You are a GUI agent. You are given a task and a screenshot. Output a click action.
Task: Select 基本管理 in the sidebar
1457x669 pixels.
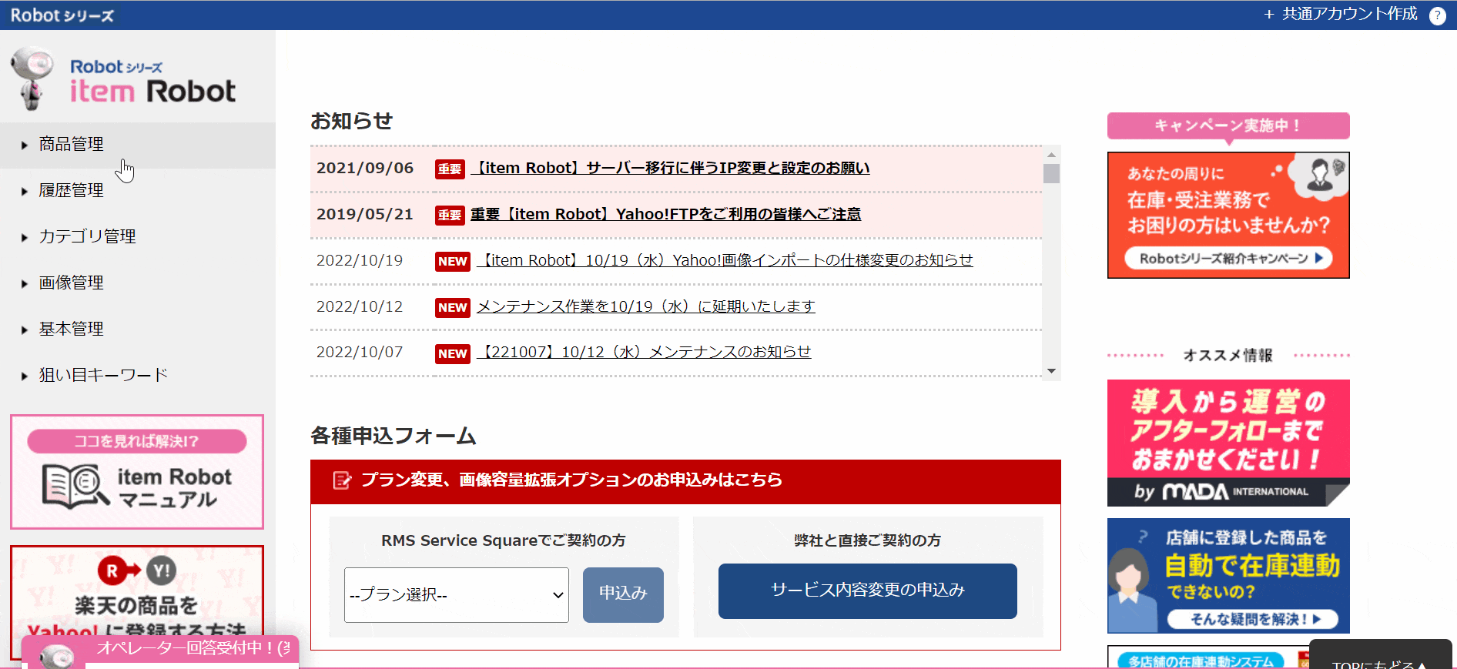pos(71,329)
